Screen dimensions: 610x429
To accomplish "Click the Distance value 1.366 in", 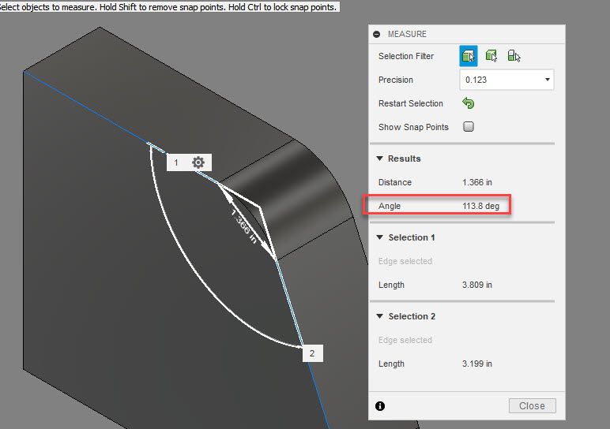I will pos(477,182).
